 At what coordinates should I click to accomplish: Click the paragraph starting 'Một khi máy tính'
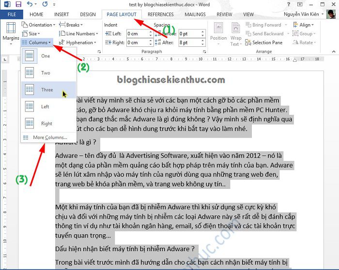pyautogui.click(x=175, y=221)
